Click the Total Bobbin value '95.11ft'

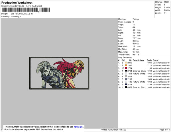[x=136, y=55]
